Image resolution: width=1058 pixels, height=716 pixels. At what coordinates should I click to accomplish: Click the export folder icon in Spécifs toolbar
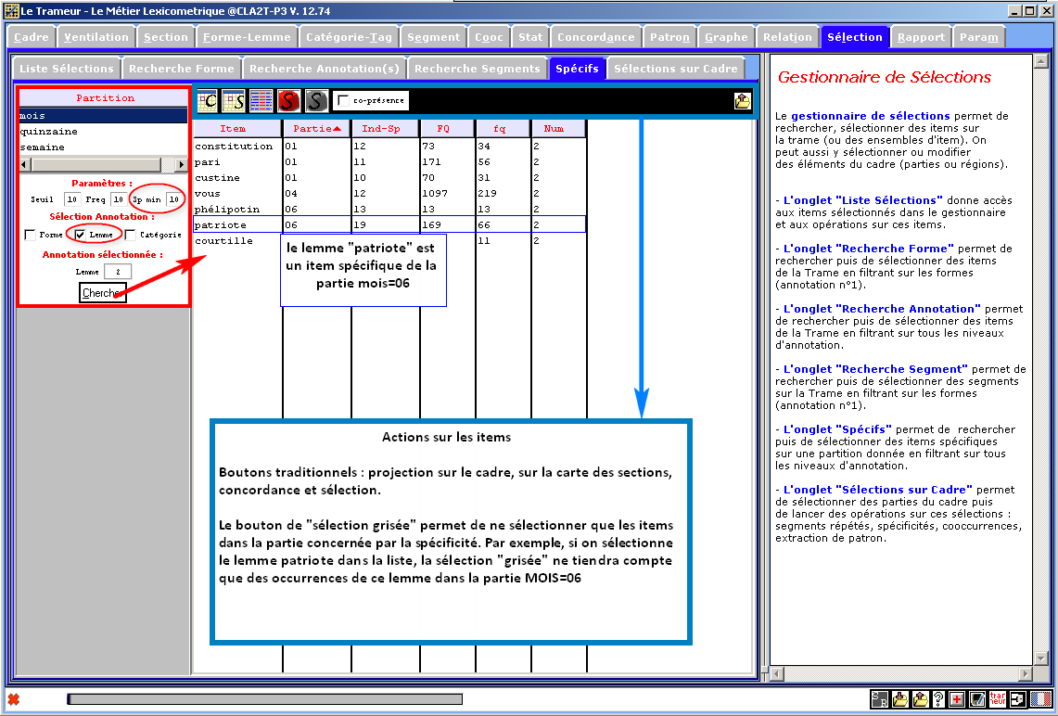tap(742, 101)
